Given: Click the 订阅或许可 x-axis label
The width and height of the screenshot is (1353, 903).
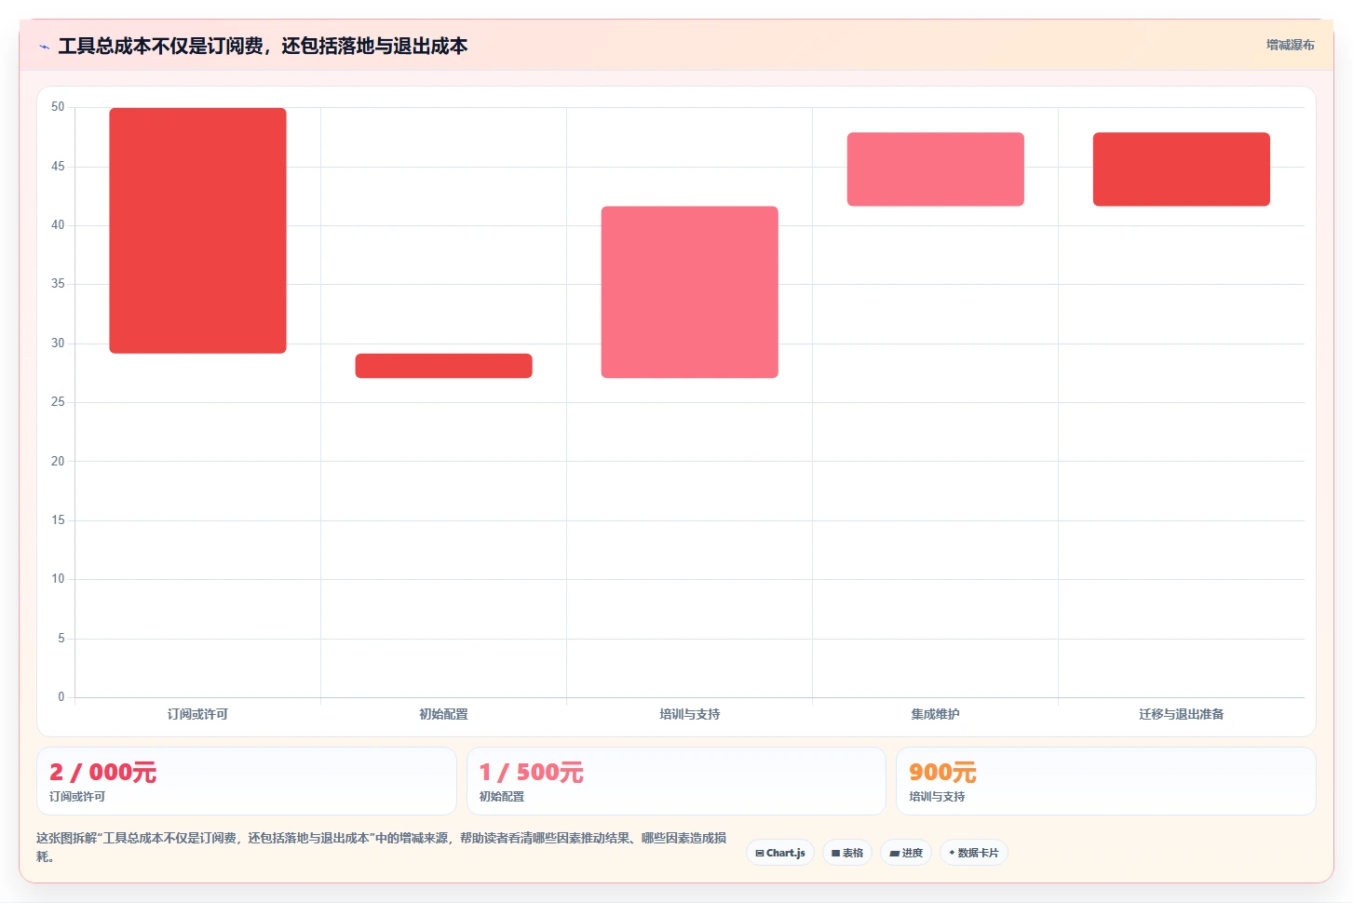Looking at the screenshot, I should tap(197, 714).
